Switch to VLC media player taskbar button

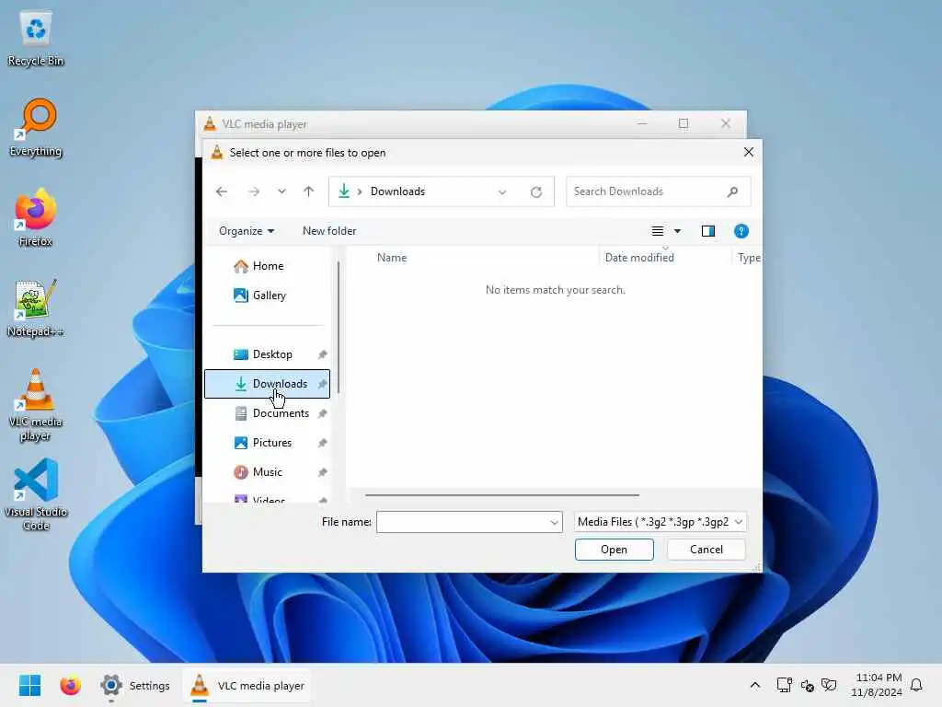pyautogui.click(x=247, y=685)
